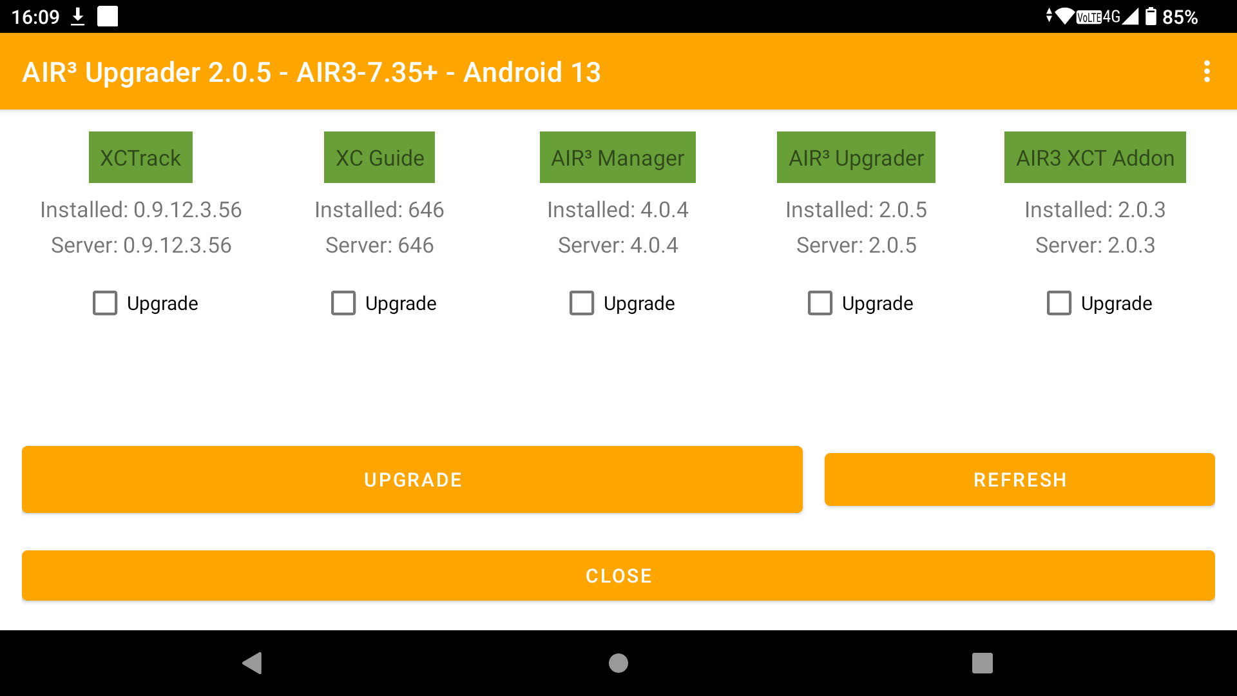Tap the Android home circle icon
The image size is (1237, 696).
tap(618, 662)
